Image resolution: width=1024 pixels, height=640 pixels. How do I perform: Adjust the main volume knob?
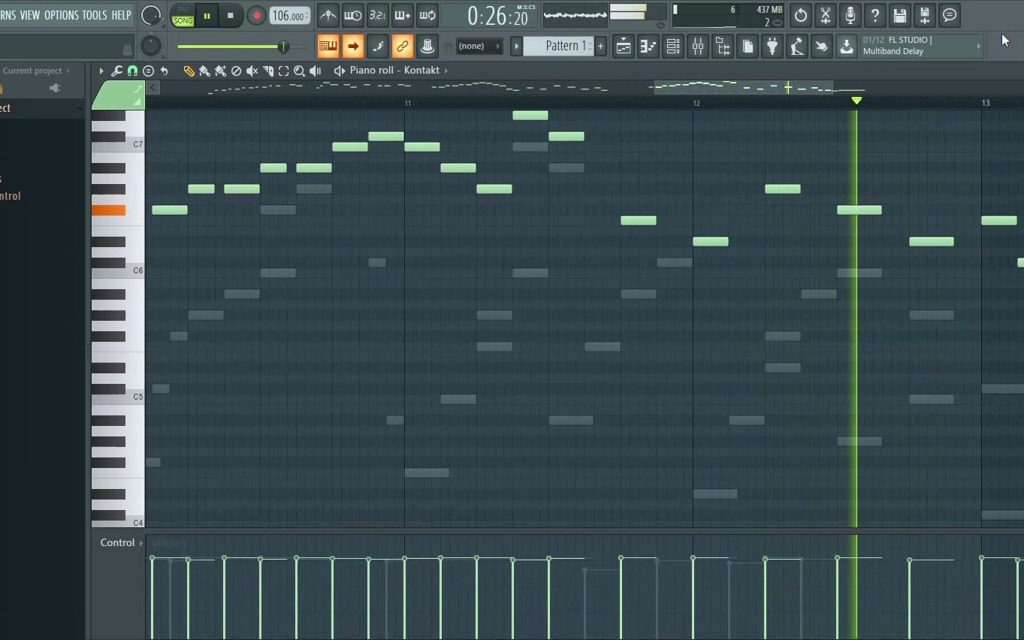151,15
